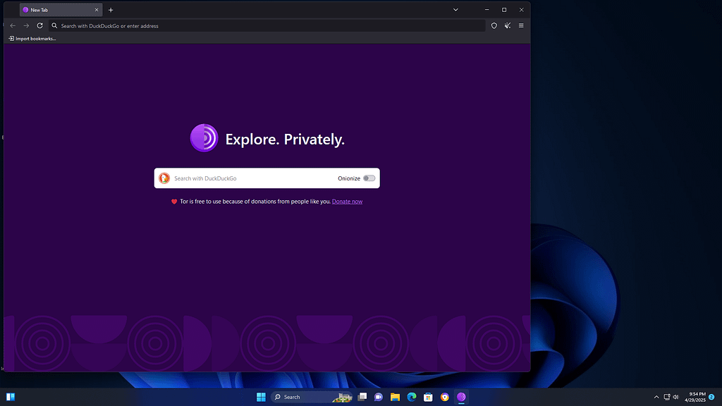Viewport: 722px width, 406px height.
Task: Click the DuckDuckGo logo in search box
Action: point(164,178)
